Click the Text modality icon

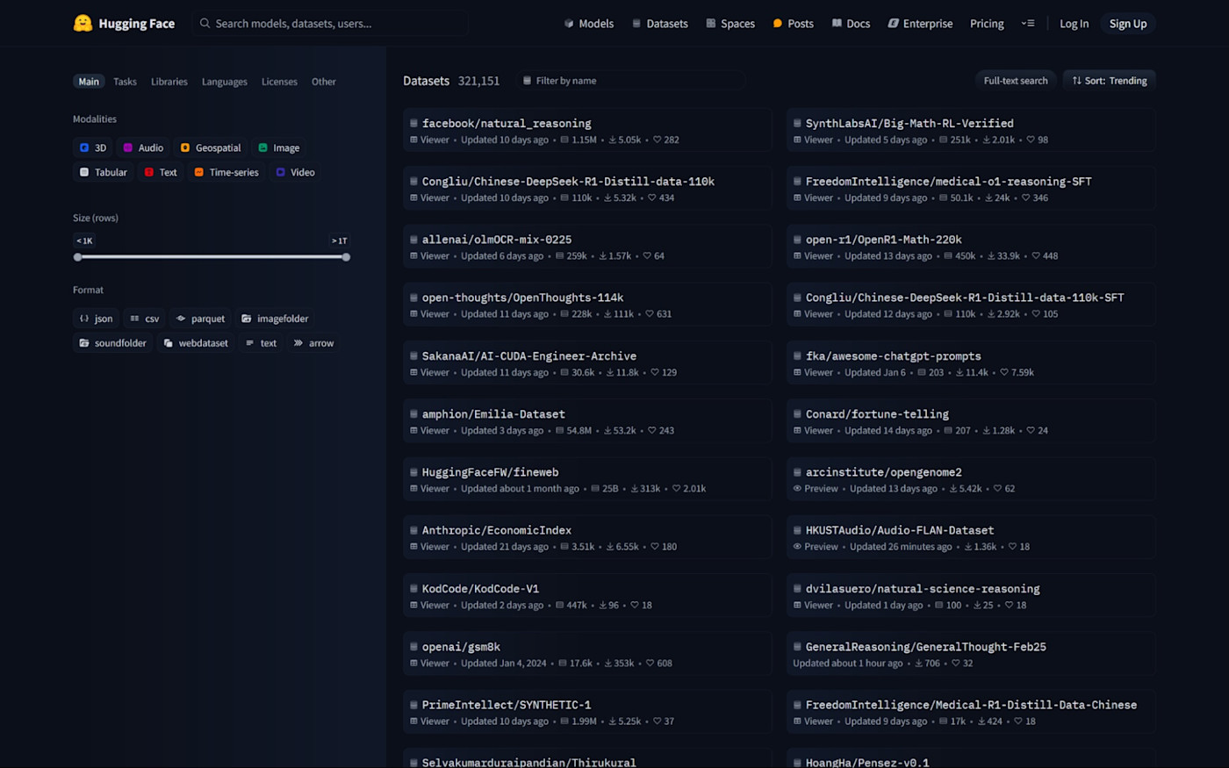[149, 172]
